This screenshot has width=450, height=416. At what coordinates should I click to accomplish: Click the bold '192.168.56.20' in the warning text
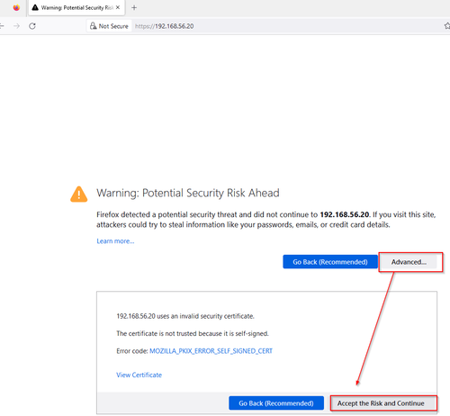(345, 214)
